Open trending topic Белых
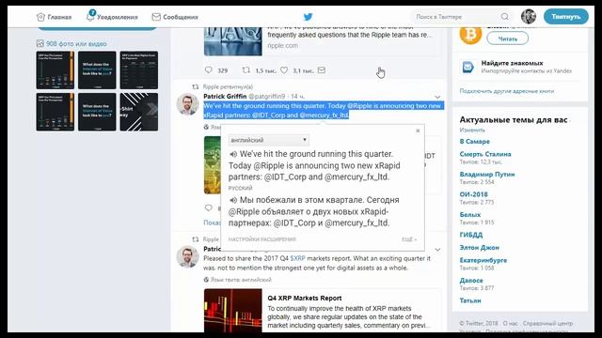 pyautogui.click(x=470, y=215)
